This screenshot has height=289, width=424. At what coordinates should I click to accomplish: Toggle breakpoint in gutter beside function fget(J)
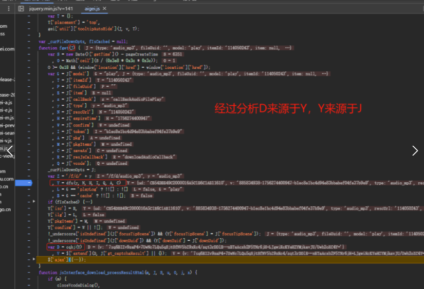29,48
